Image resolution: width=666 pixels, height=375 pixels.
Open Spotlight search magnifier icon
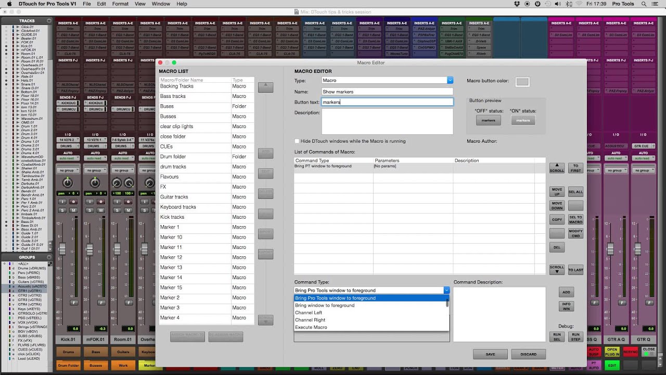(644, 4)
